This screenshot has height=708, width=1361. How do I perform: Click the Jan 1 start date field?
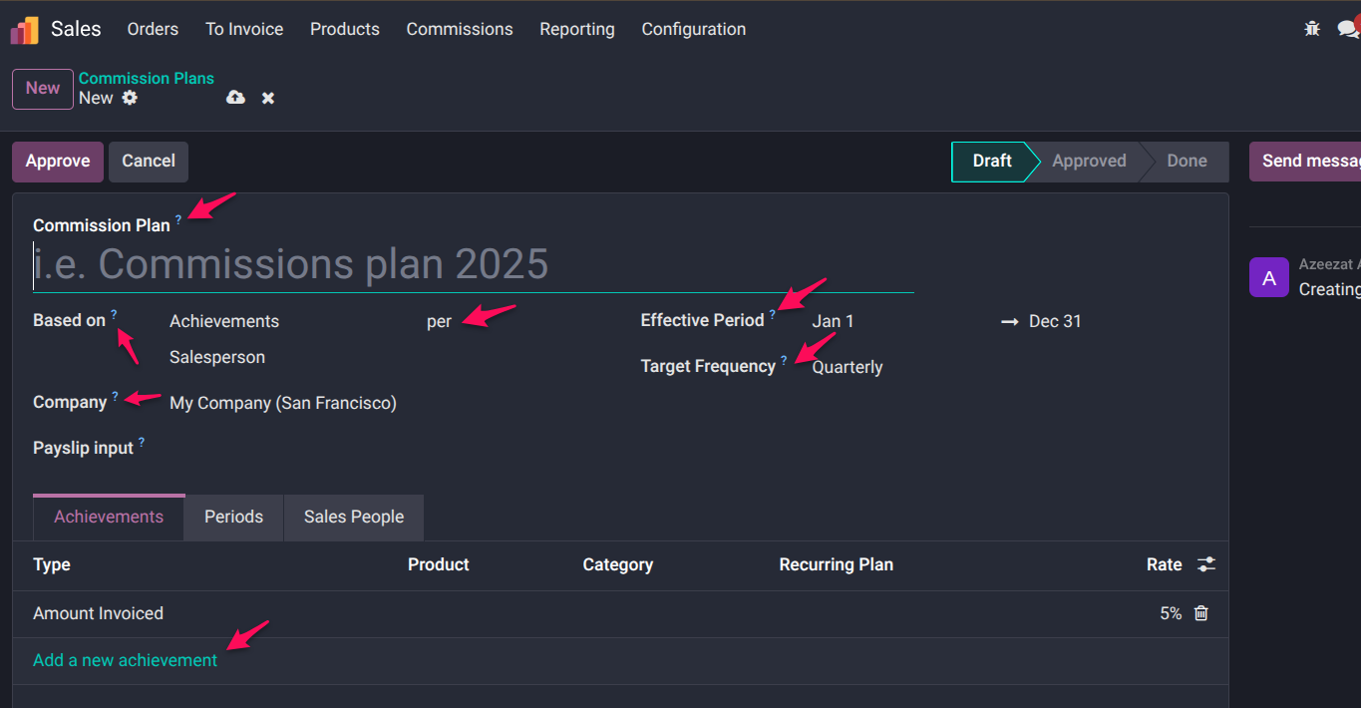tap(897, 321)
